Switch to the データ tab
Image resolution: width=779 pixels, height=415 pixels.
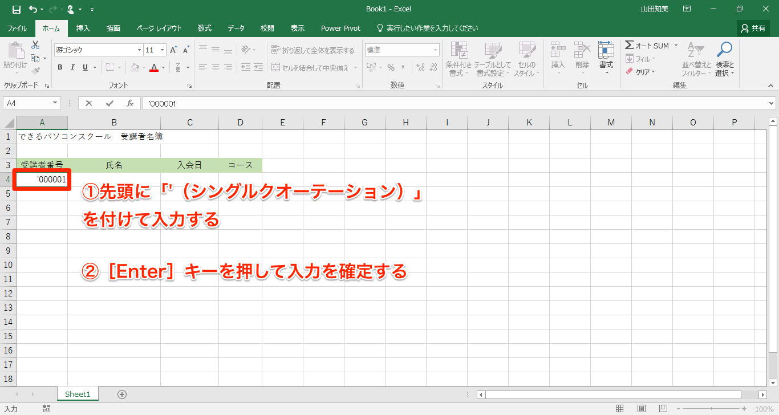click(236, 28)
